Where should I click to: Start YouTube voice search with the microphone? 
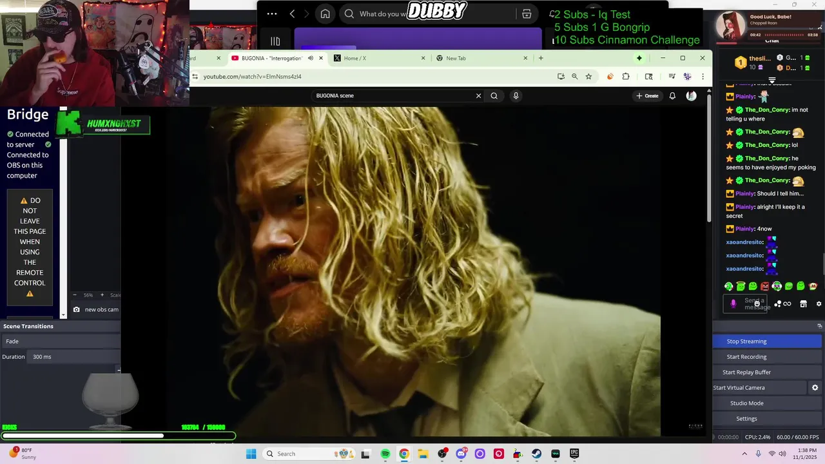[516, 96]
